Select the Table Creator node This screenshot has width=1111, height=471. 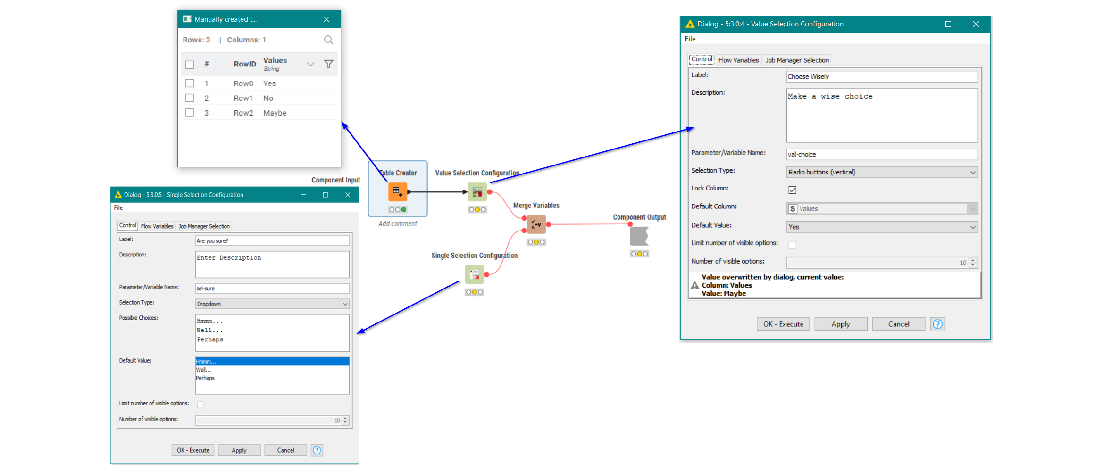coord(397,191)
